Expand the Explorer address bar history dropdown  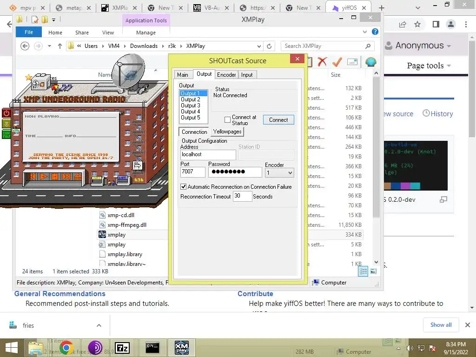pos(259,46)
